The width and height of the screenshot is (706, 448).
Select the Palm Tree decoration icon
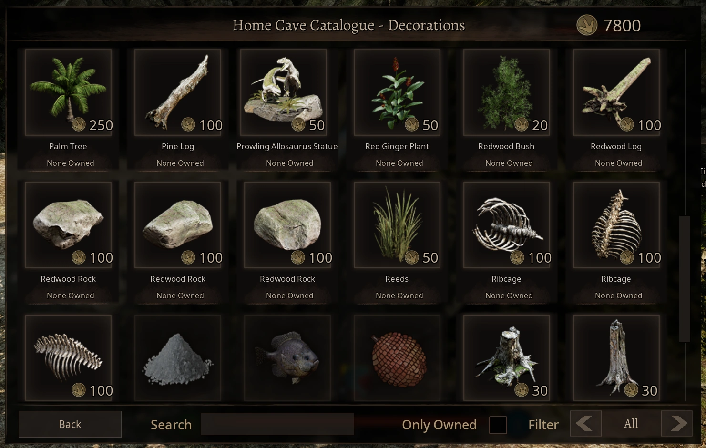[68, 92]
